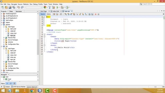Image resolution: width=165 pixels, height=93 pixels.
Task: Click the Undo arrow icon
Action: point(19,7)
